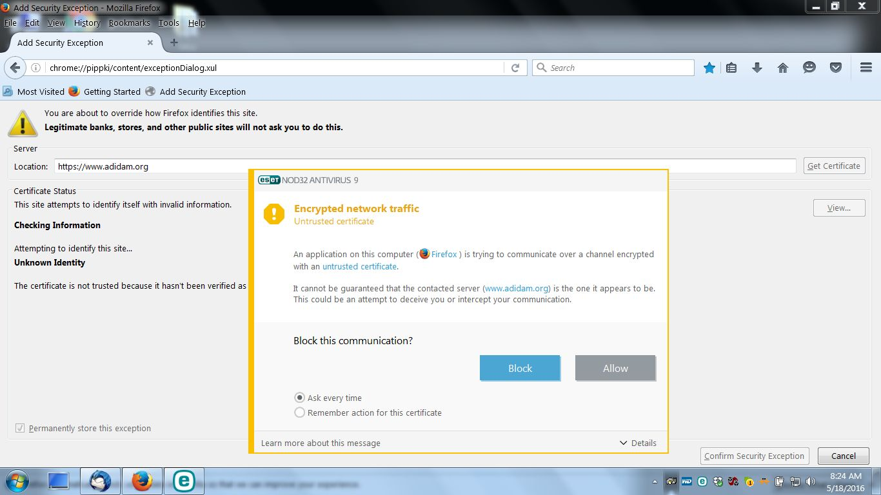Click the network tray icon
This screenshot has height=495, width=881.
[x=795, y=481]
